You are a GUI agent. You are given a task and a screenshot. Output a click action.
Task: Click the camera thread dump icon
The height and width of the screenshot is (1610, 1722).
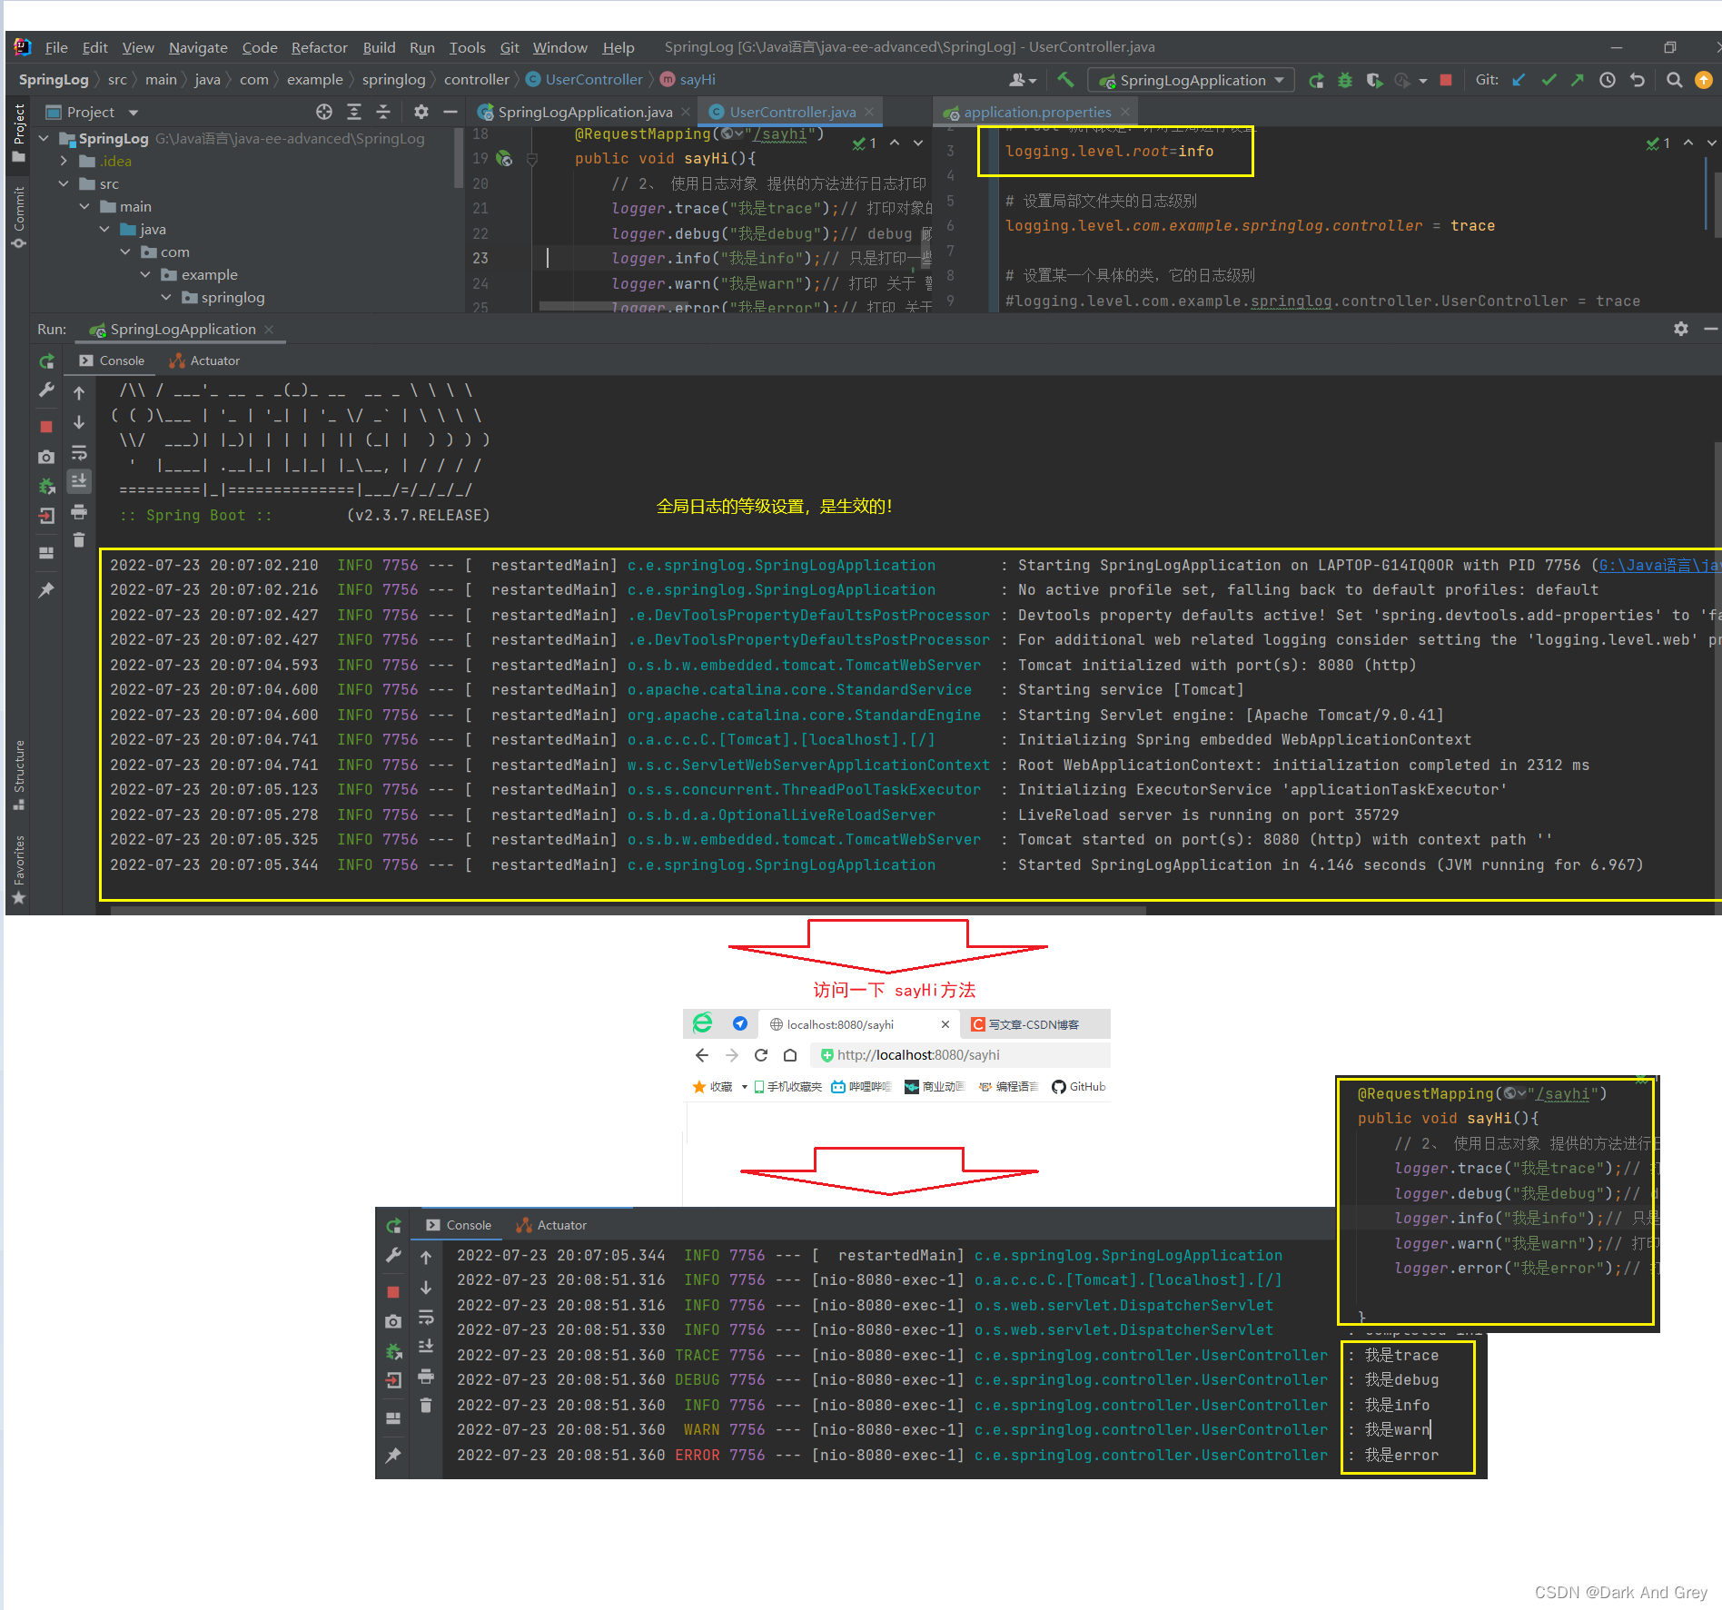coord(46,457)
